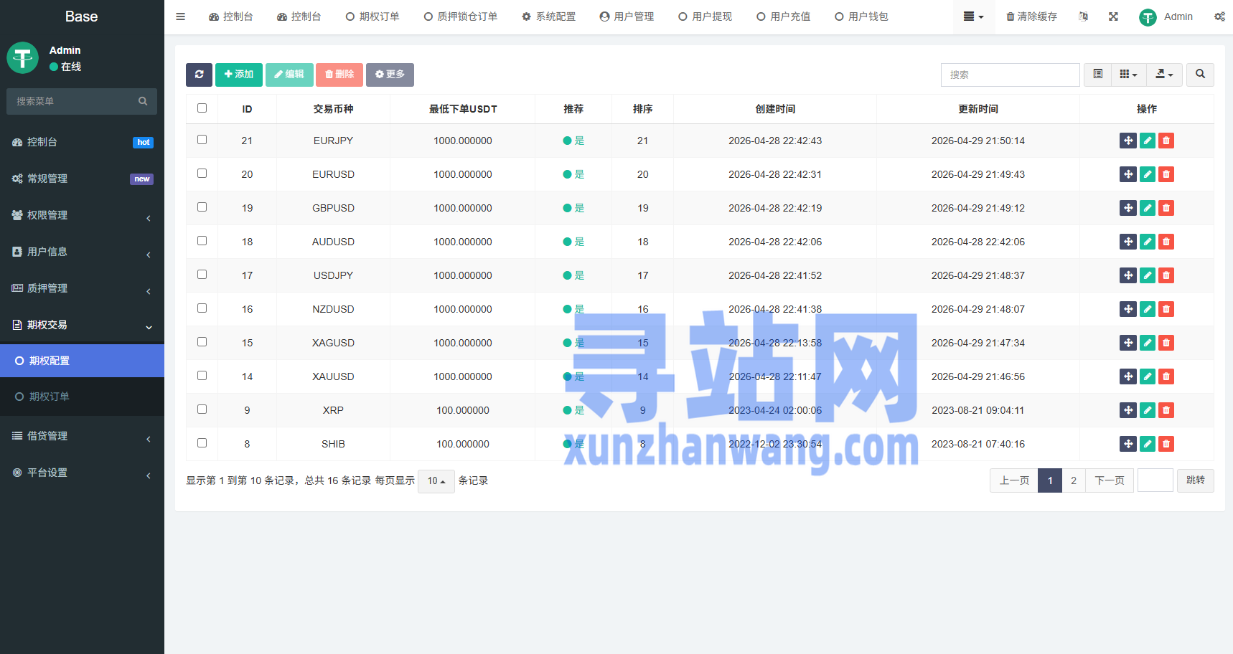Click the table 搜索 search input field

click(1010, 75)
